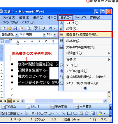
Task: Click the Undo arrow icon
Action: (x=50, y=28)
